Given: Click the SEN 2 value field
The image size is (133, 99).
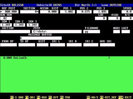Looking at the screenshot, I should click(x=19, y=25).
